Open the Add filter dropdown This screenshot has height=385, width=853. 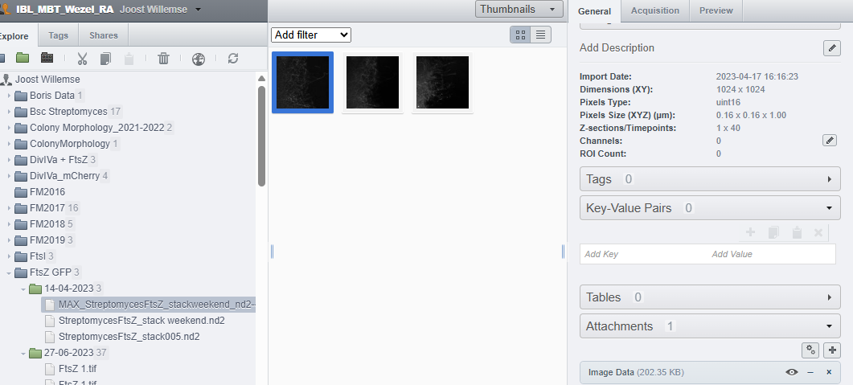click(311, 35)
